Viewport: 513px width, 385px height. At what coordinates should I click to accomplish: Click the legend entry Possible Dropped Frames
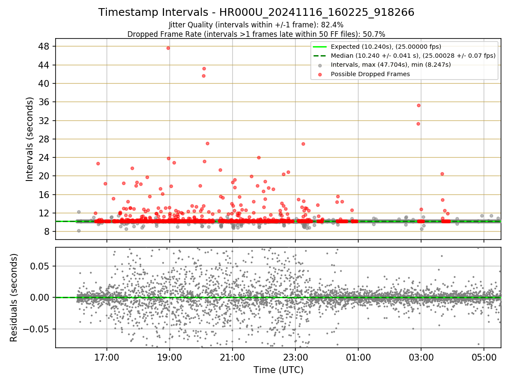tap(370, 74)
